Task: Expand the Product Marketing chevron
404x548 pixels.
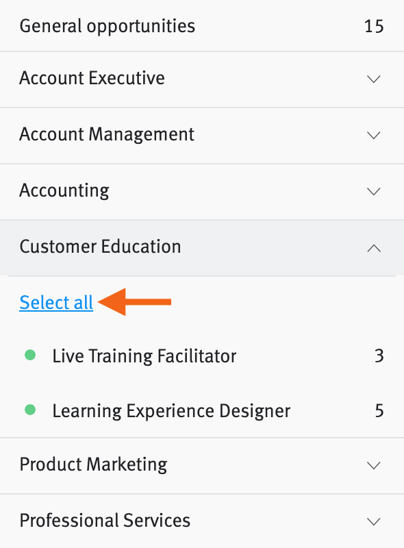Action: point(374,466)
